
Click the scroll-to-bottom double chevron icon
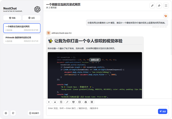(49, 102)
